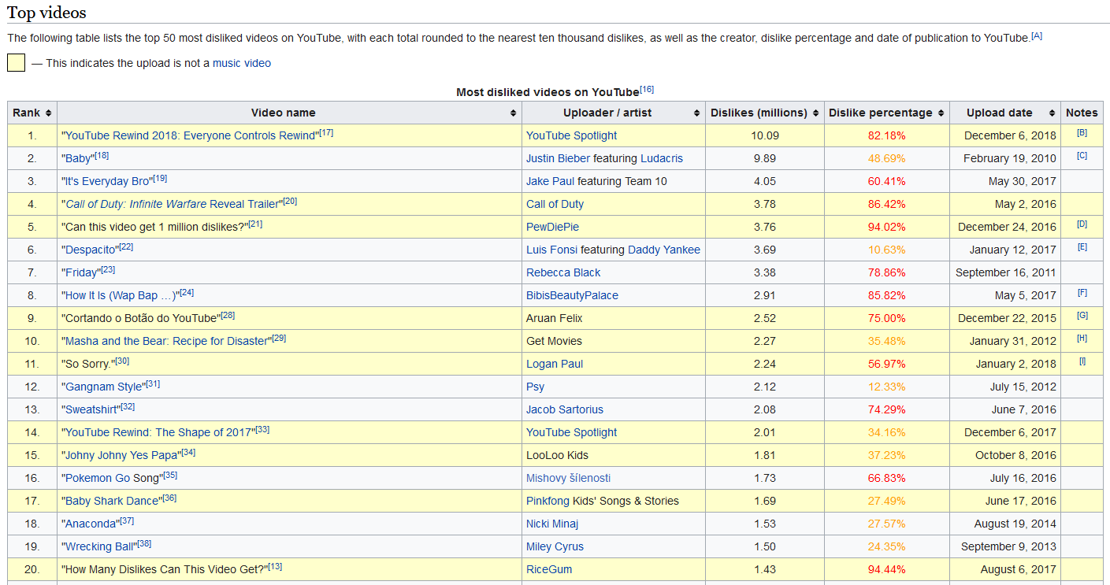The height and width of the screenshot is (585, 1110).
Task: Open the Logan Paul uploader link
Action: pyautogui.click(x=555, y=364)
